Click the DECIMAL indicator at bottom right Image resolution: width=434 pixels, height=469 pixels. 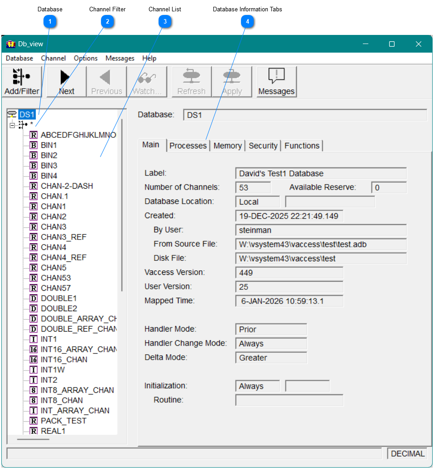(x=407, y=454)
